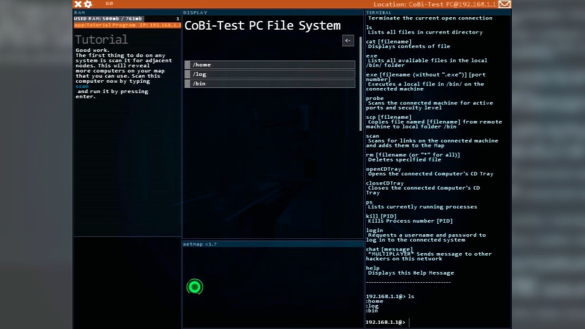Open settings with the gear icon

coord(88,4)
